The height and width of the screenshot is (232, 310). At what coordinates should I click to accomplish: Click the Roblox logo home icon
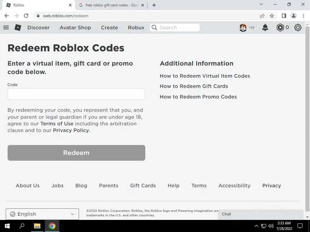18,27
